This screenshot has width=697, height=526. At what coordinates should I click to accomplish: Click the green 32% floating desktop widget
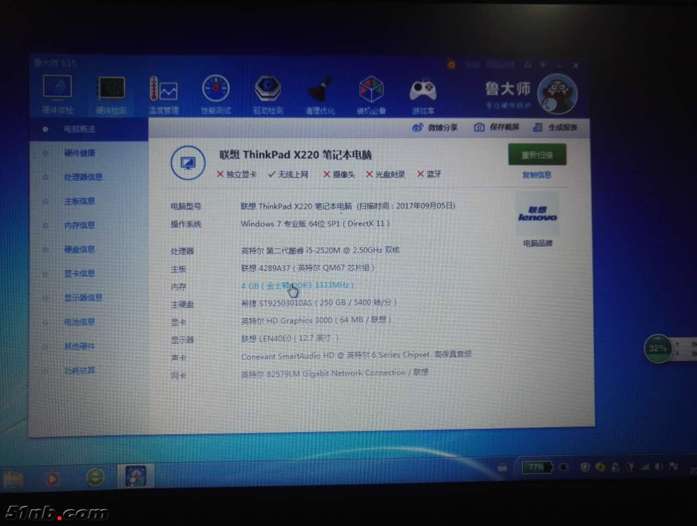pyautogui.click(x=657, y=348)
